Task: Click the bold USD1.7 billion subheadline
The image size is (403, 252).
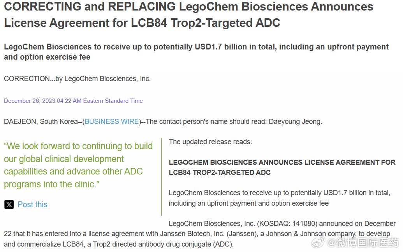Action: pos(196,52)
